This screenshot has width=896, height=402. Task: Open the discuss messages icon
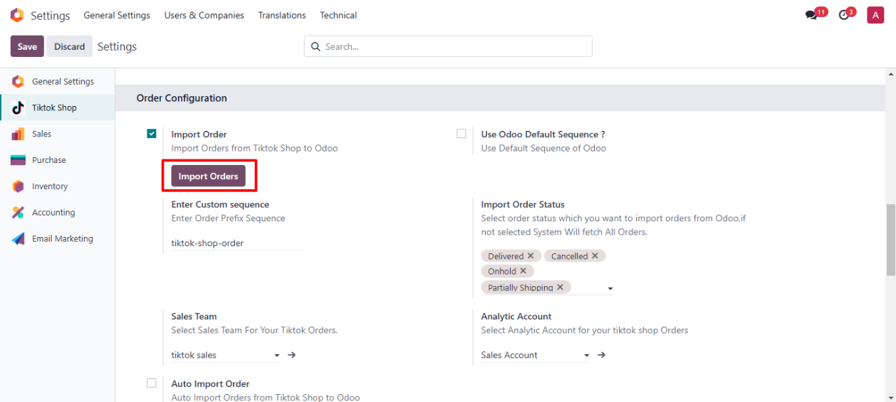[x=811, y=15]
